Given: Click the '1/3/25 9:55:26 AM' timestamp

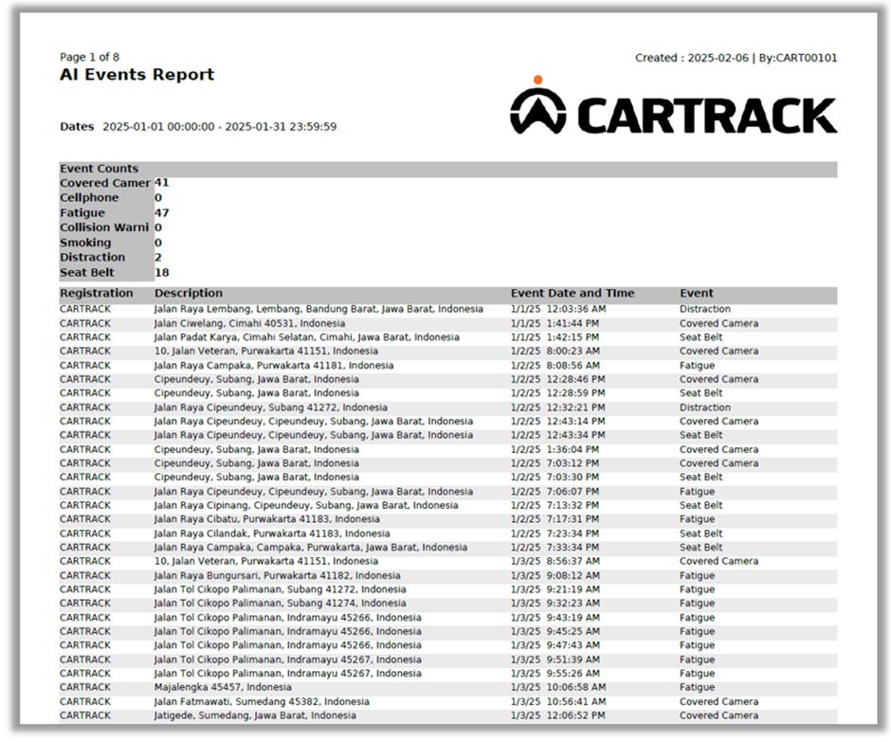Looking at the screenshot, I should click(555, 673).
